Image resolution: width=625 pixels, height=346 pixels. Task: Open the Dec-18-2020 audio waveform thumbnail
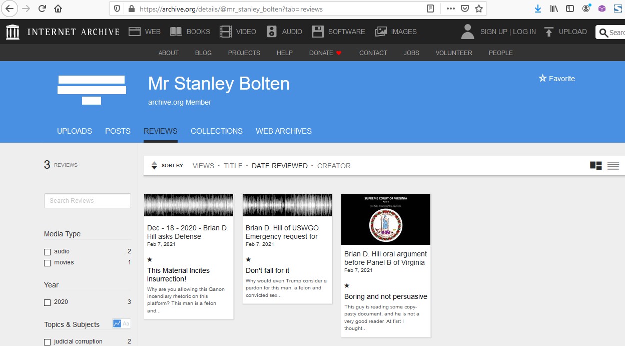(x=189, y=205)
